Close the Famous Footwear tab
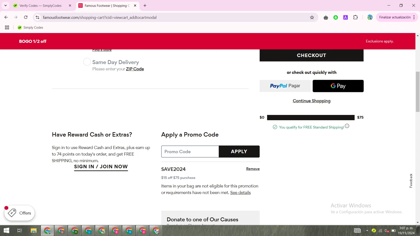The height and width of the screenshot is (236, 420). pyautogui.click(x=135, y=6)
